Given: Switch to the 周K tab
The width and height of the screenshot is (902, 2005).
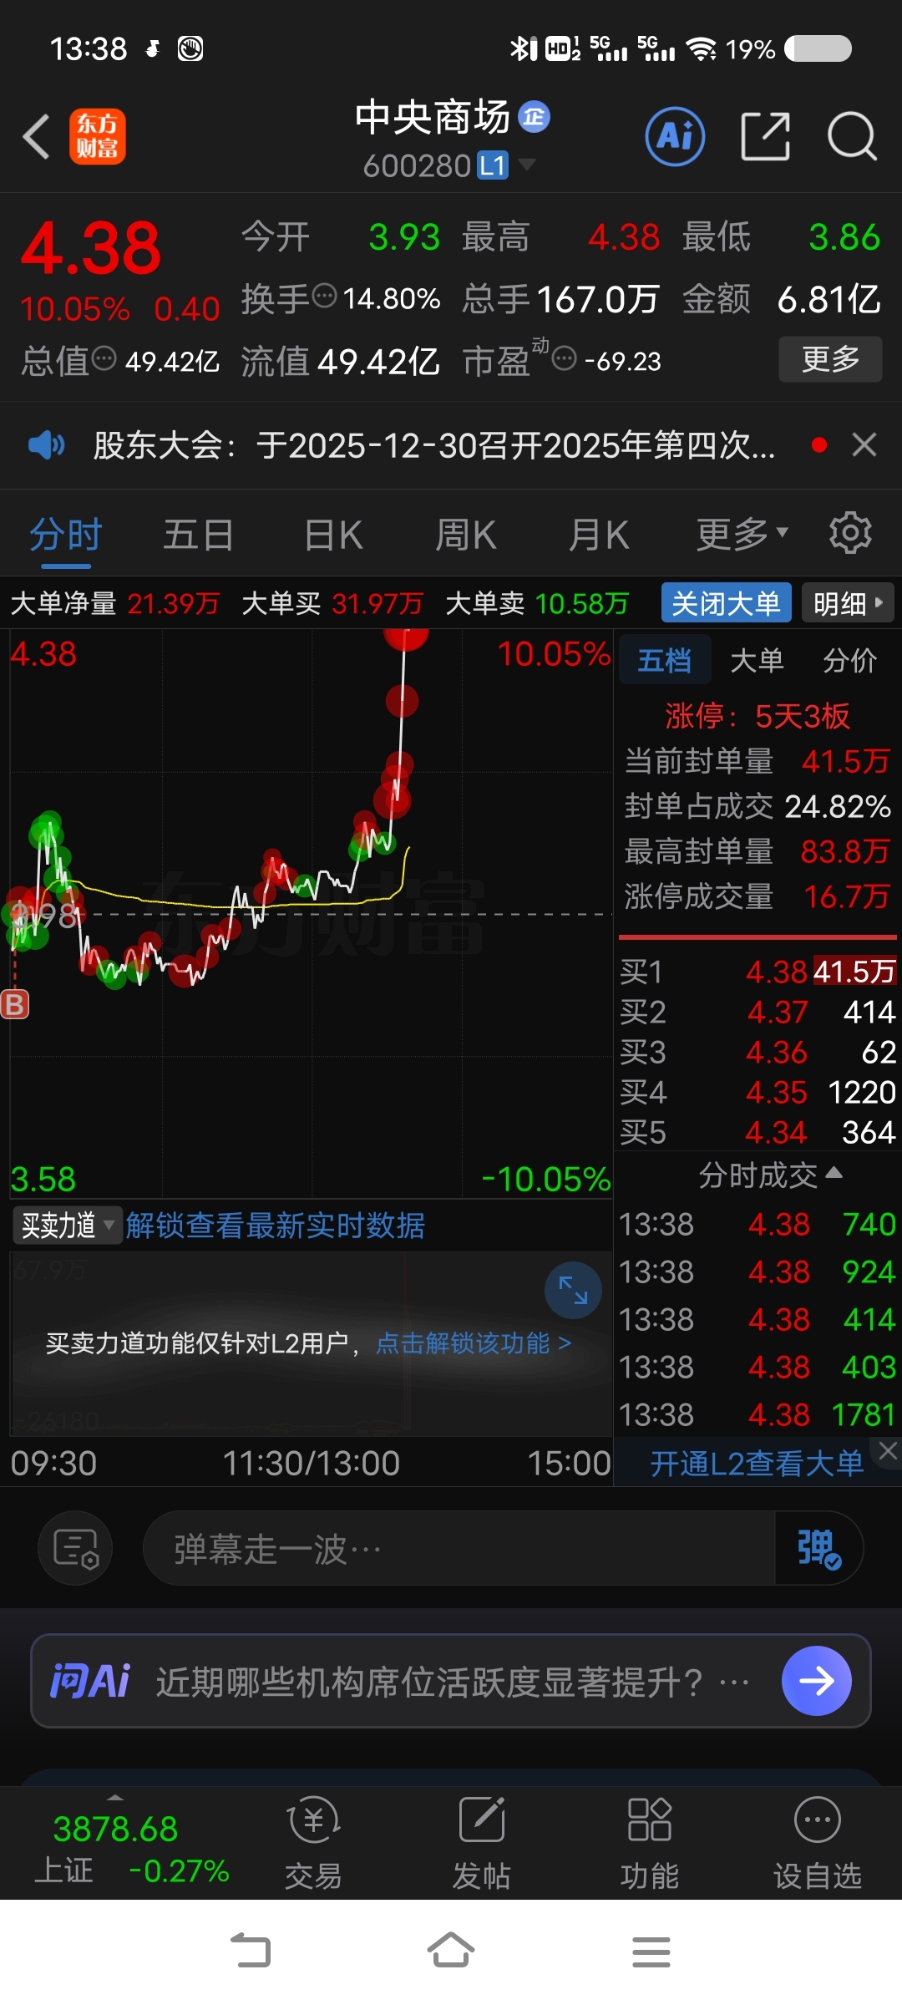Looking at the screenshot, I should point(466,534).
